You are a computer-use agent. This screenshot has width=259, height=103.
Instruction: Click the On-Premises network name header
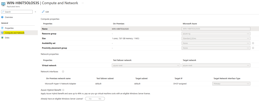point(58,78)
